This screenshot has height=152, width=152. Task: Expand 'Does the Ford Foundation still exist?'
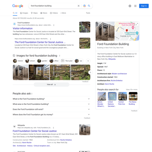pyautogui.click(x=51, y=109)
